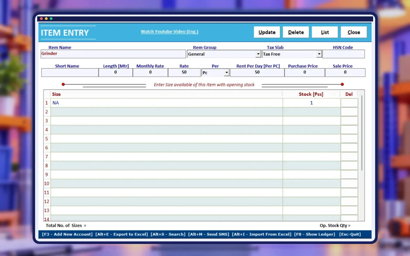Select the NA size cell in row 1

167,103
